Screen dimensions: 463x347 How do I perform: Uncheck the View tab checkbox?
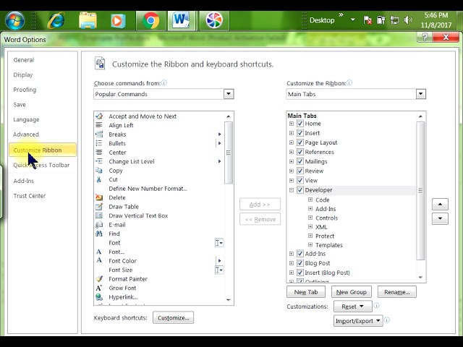point(300,180)
